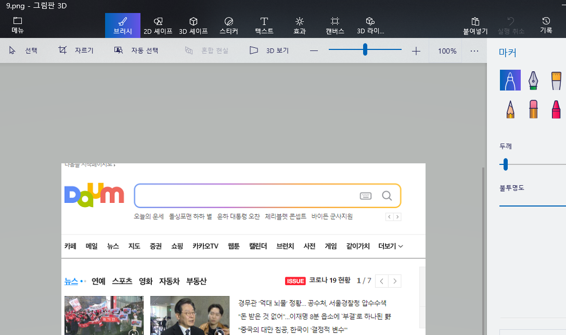Open the 기록 history panel
566x335 pixels.
coord(546,25)
